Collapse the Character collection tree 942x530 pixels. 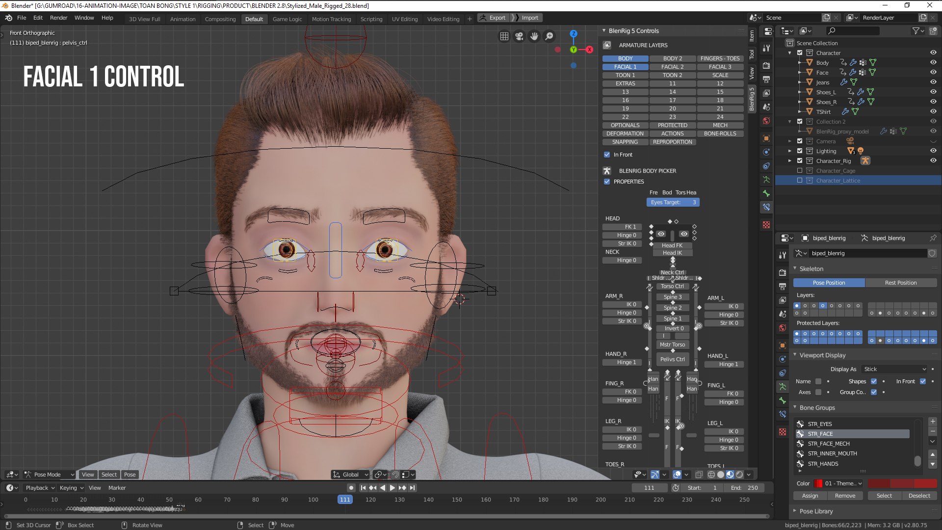pyautogui.click(x=789, y=53)
